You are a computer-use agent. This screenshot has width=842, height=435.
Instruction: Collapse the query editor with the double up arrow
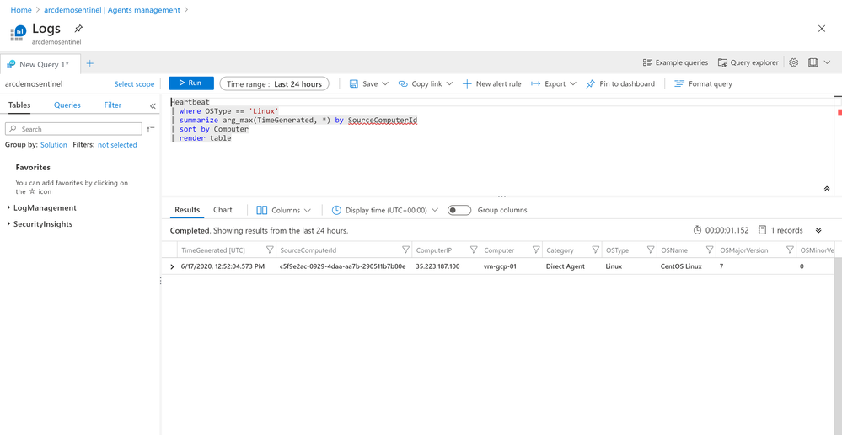click(x=827, y=189)
